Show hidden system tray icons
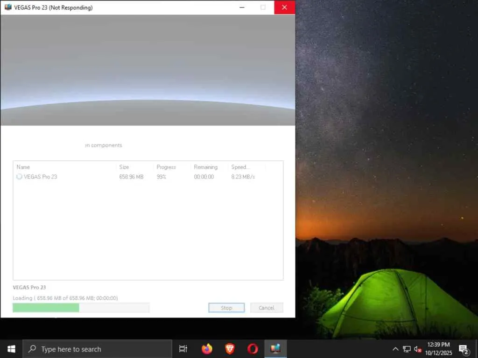The width and height of the screenshot is (478, 358). [395, 349]
